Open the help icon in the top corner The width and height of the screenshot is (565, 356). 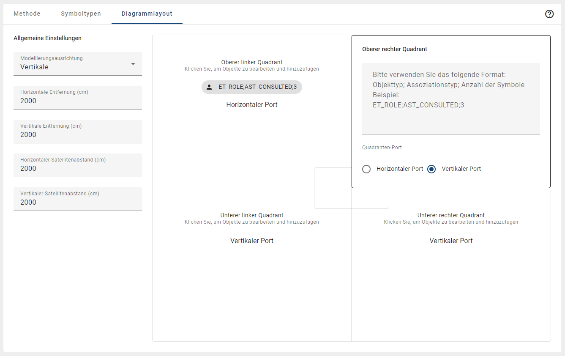pyautogui.click(x=549, y=14)
